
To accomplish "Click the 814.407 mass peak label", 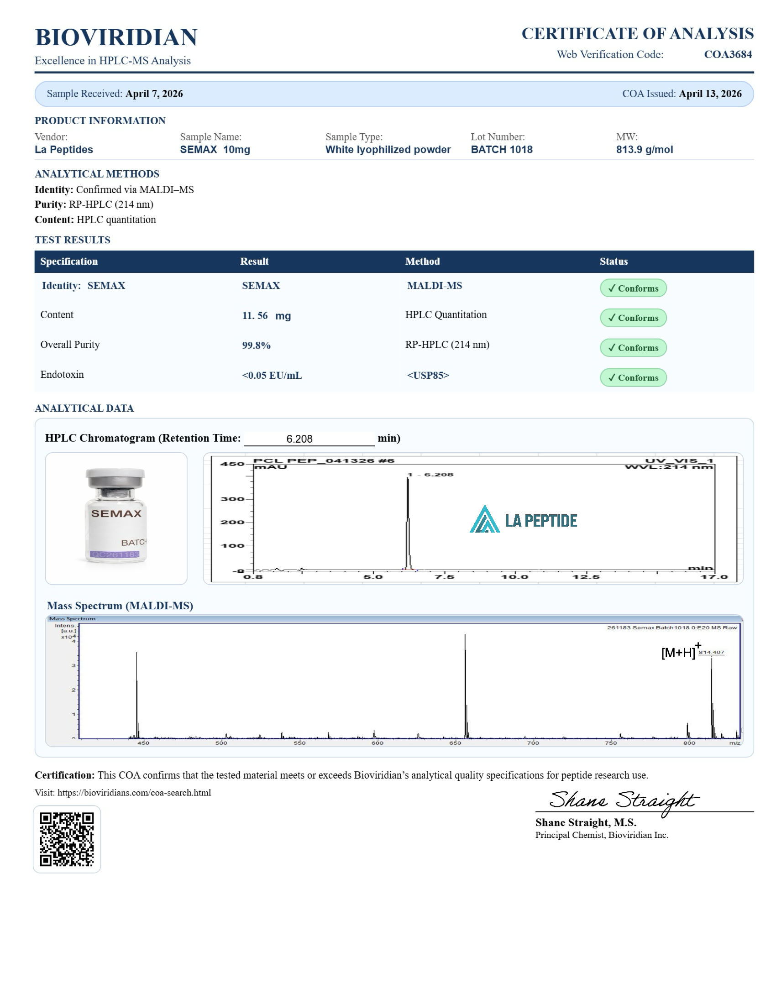I will pyautogui.click(x=711, y=652).
